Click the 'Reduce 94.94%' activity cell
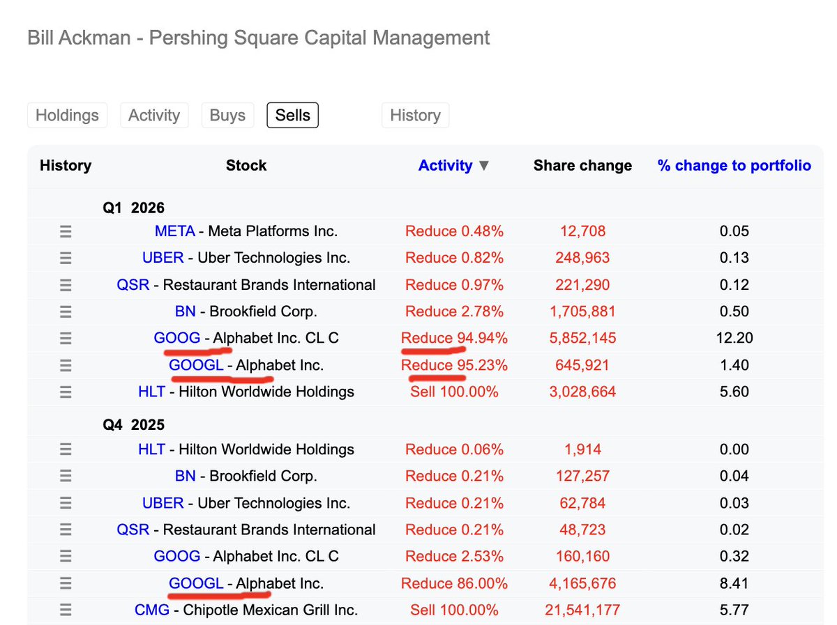The height and width of the screenshot is (625, 837). coord(455,339)
